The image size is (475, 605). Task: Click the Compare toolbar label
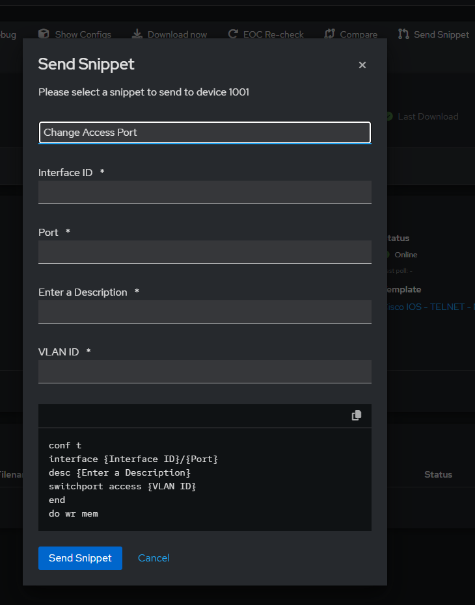[359, 34]
